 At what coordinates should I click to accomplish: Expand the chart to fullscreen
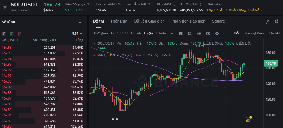[267, 22]
